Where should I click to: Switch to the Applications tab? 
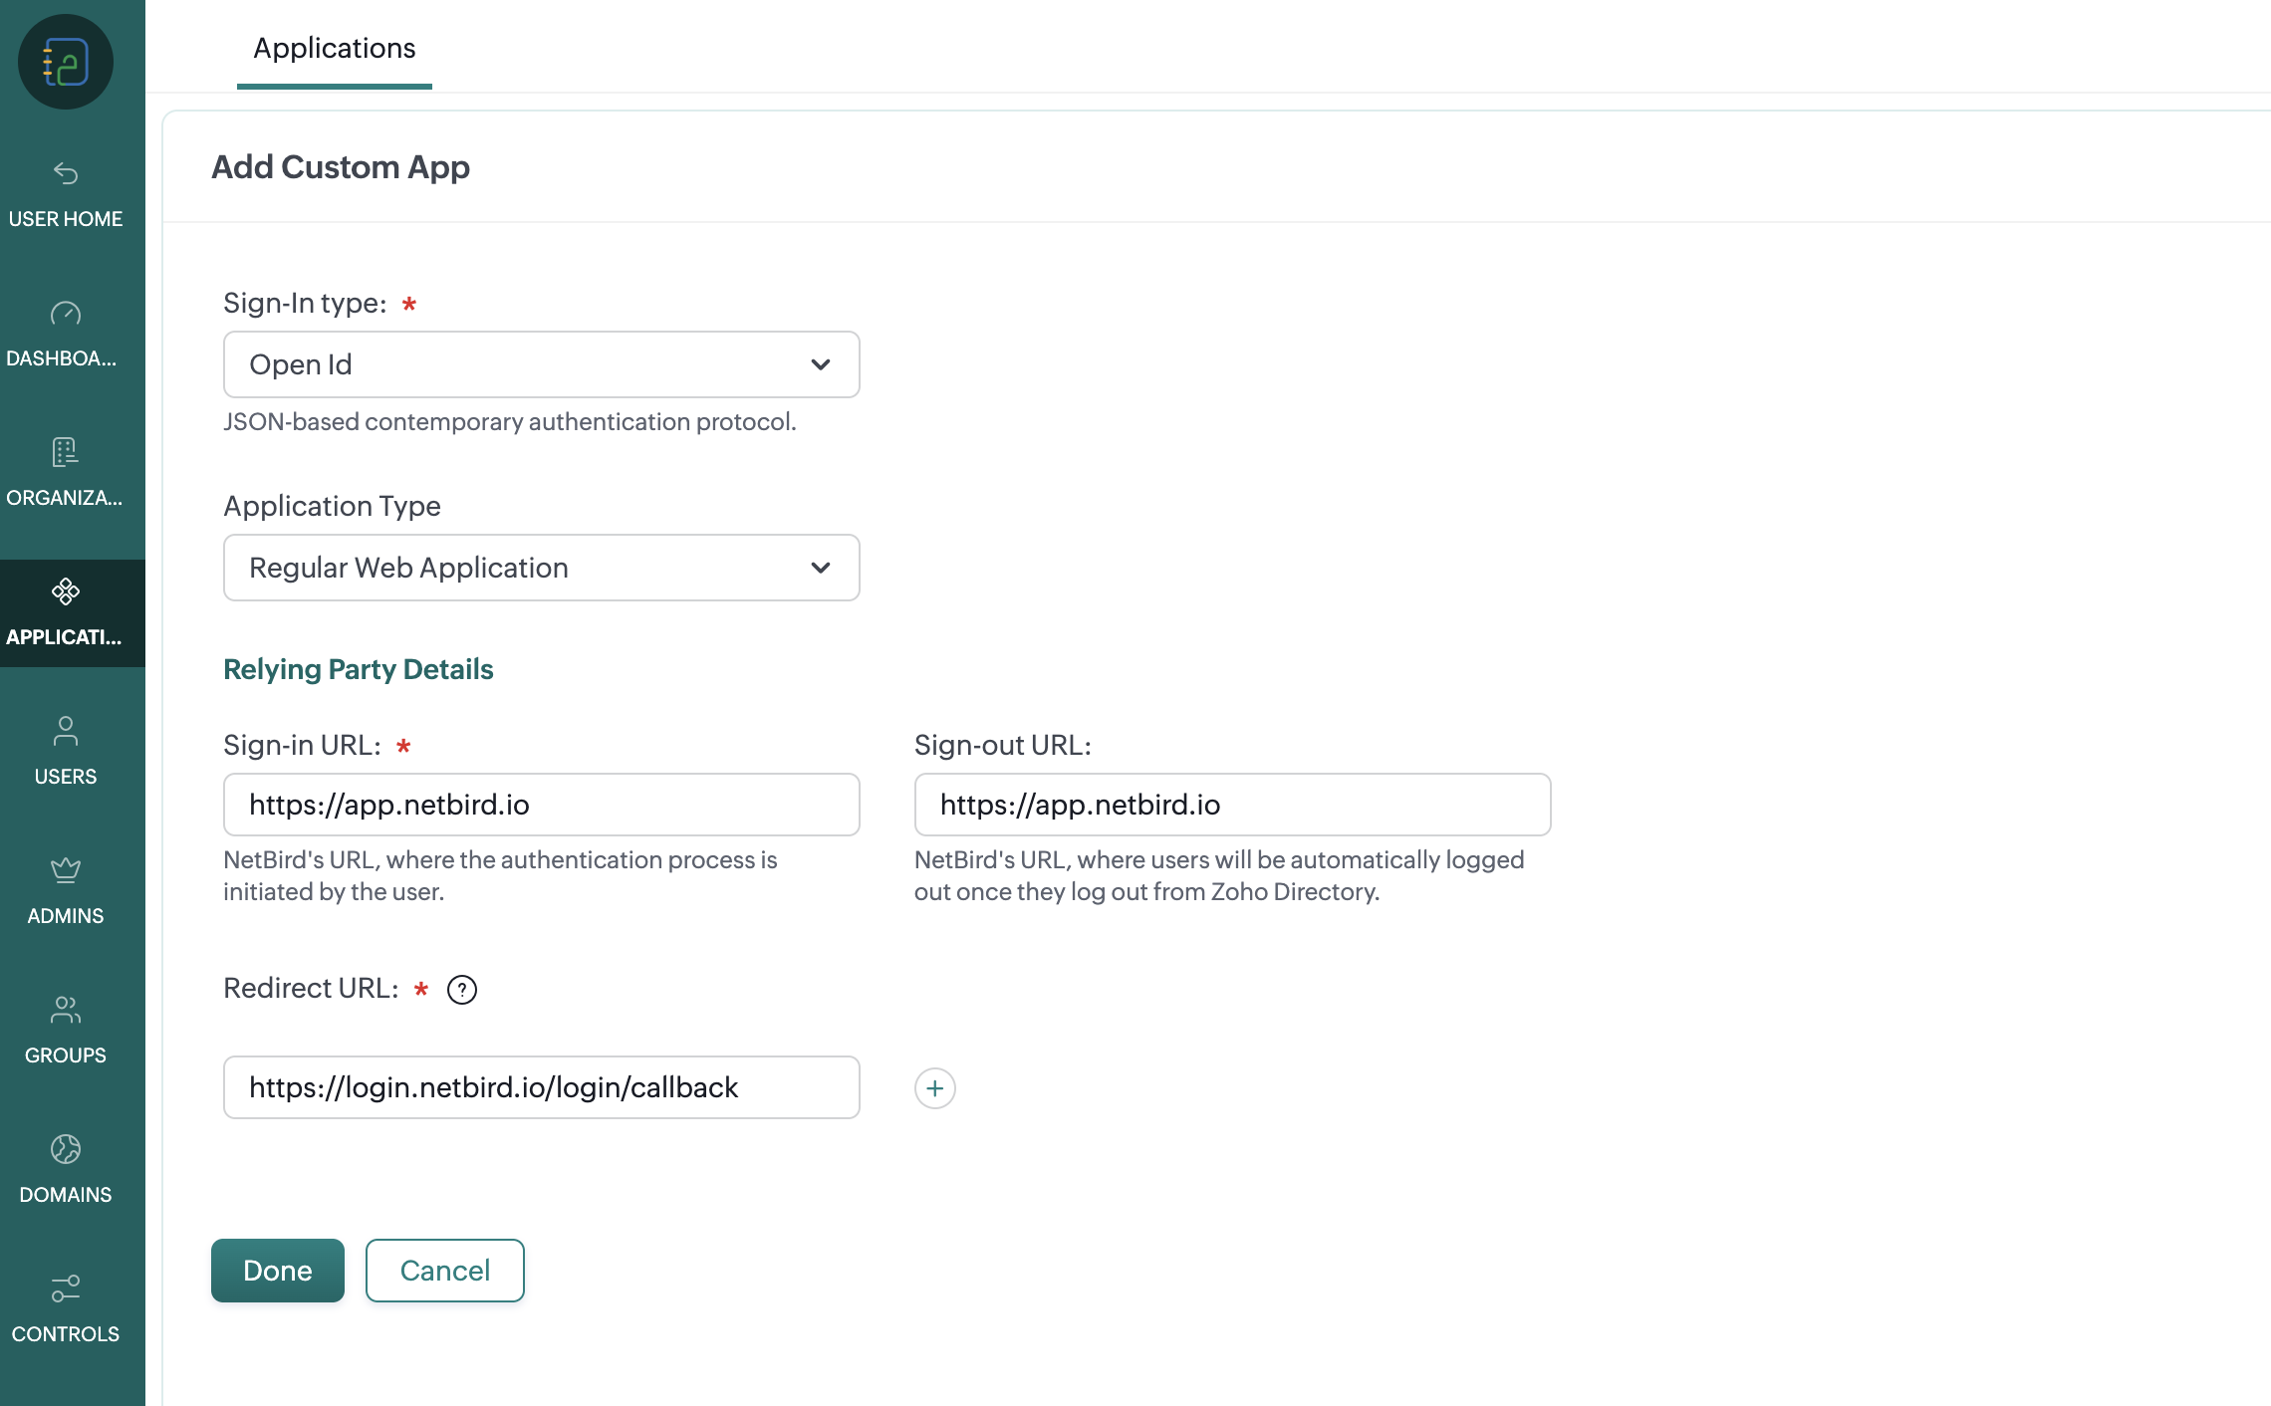(335, 48)
